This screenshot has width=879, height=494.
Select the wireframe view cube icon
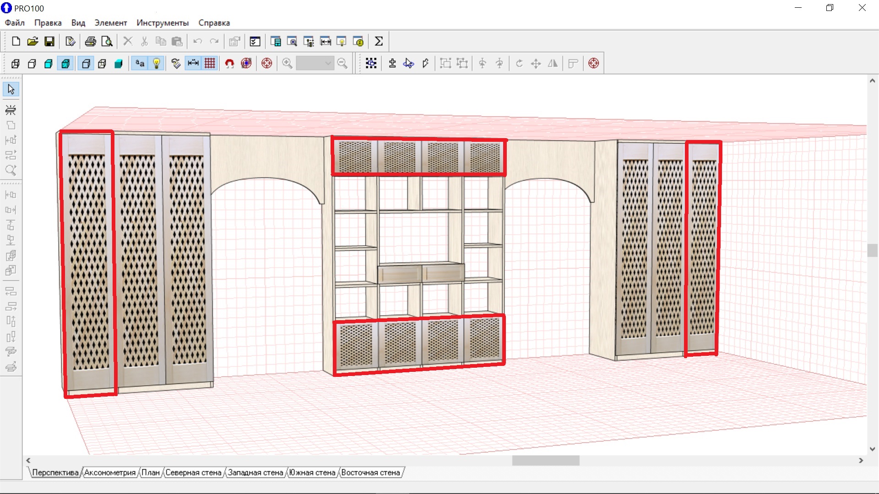(x=15, y=64)
